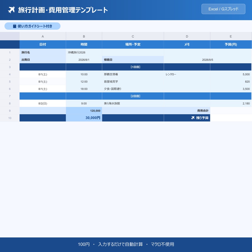Screen dimensions: 252x252
Task: Select the 使い方ガイドシート付き badge
Action: (32, 26)
